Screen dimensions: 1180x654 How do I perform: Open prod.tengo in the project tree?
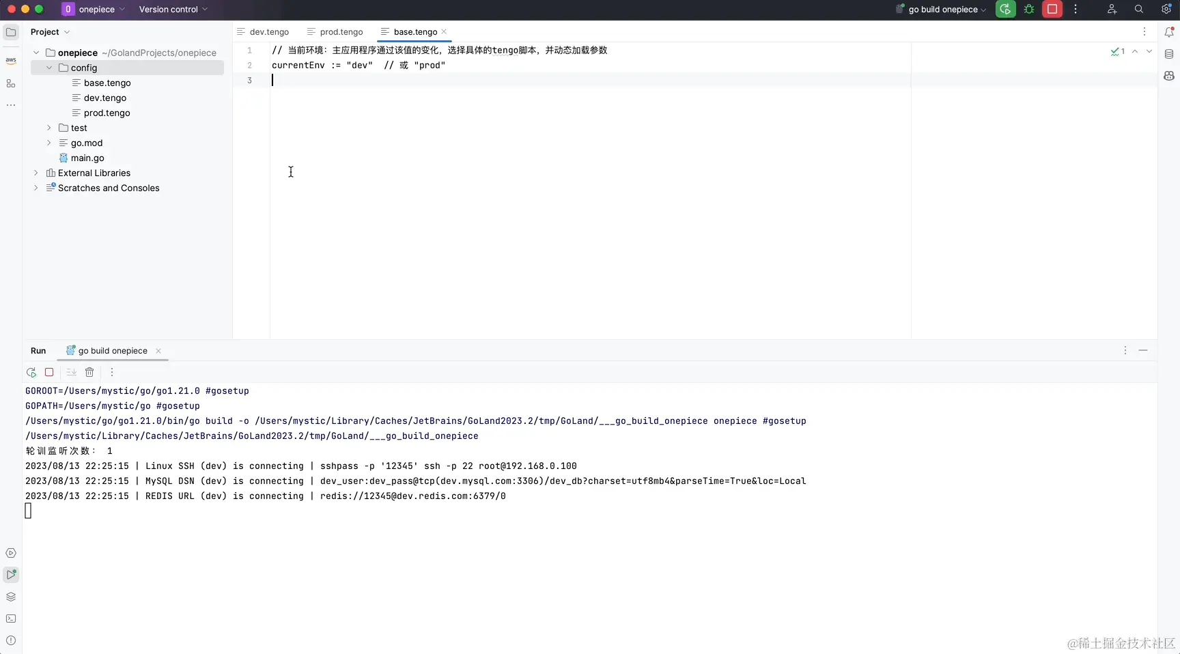107,113
